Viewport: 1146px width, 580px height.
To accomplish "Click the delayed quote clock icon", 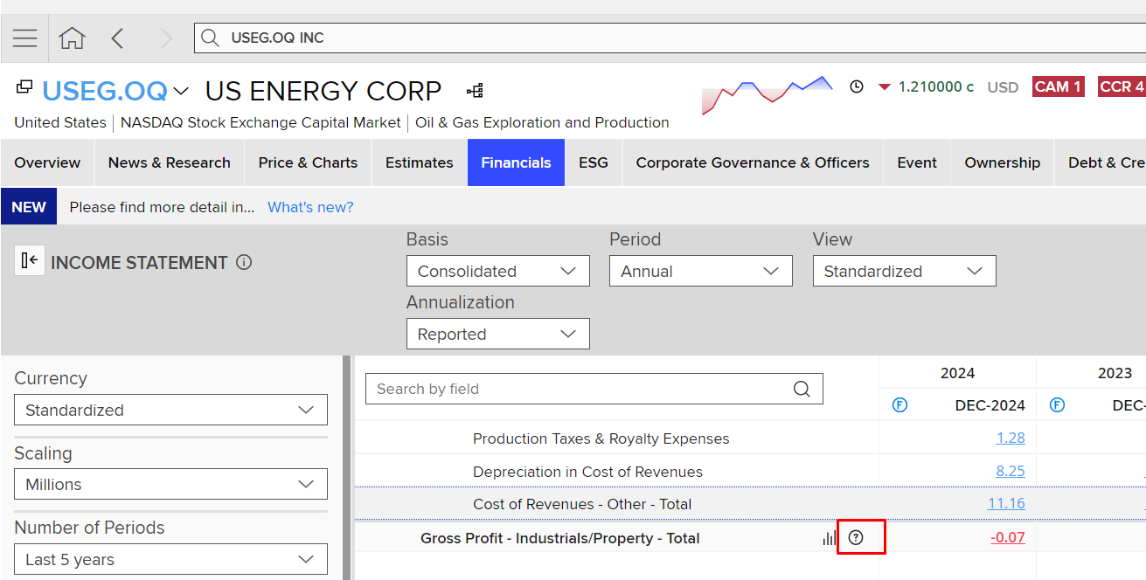I will pos(857,86).
